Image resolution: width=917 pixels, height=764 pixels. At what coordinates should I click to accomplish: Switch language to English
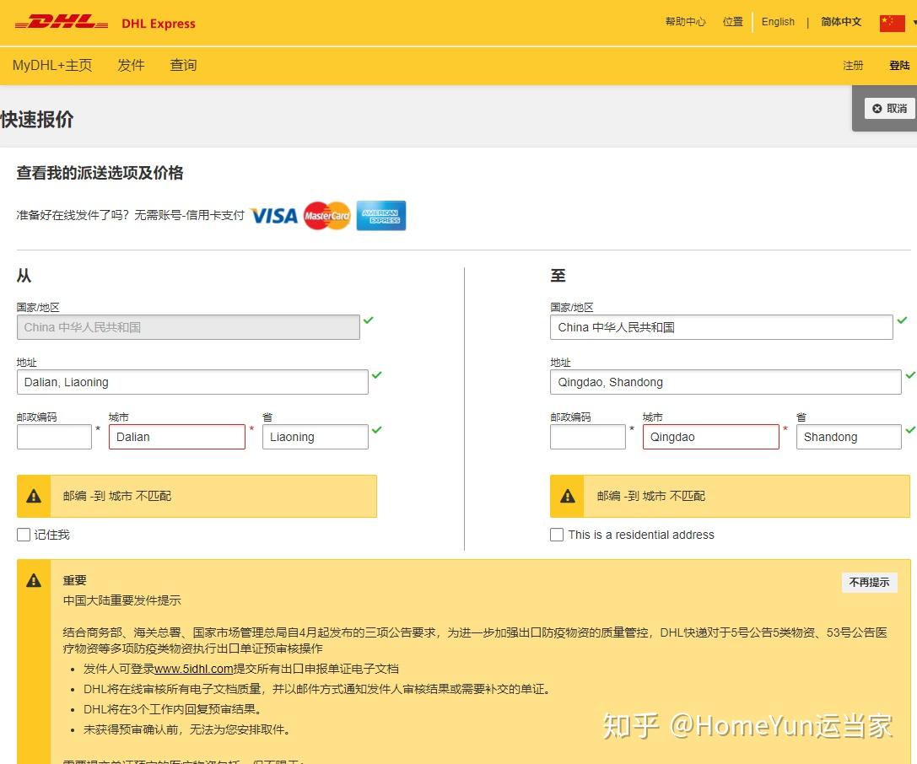point(778,22)
